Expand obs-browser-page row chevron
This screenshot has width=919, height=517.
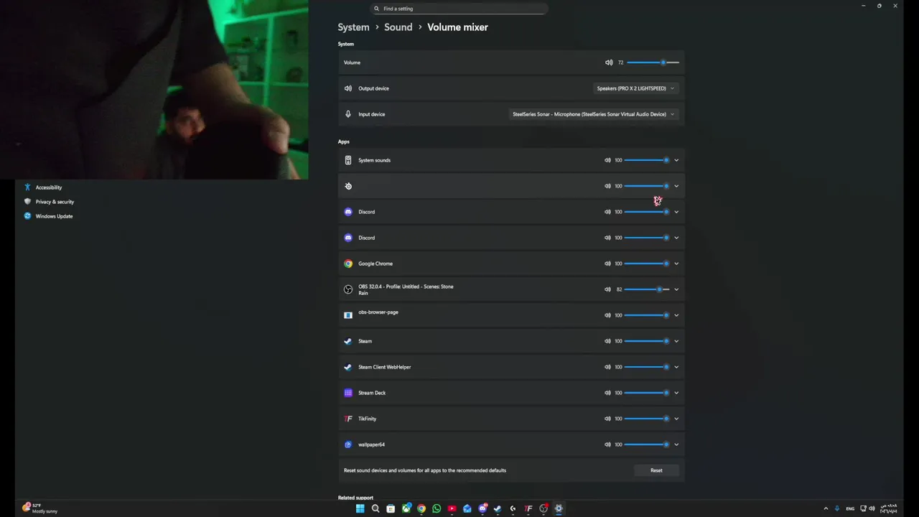pyautogui.click(x=676, y=315)
